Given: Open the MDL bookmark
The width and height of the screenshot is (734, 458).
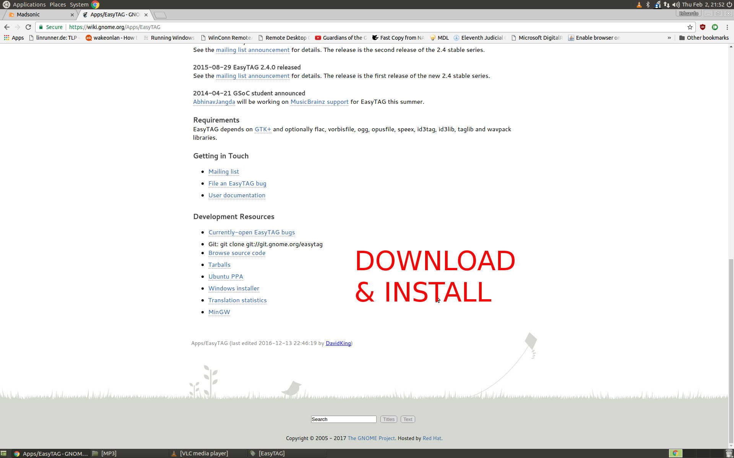Looking at the screenshot, I should click(x=440, y=38).
